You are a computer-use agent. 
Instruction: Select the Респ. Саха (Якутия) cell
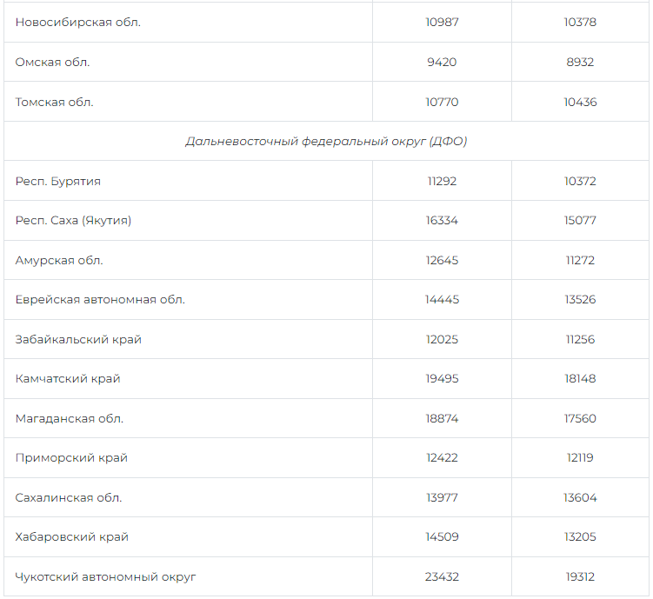tap(73, 221)
